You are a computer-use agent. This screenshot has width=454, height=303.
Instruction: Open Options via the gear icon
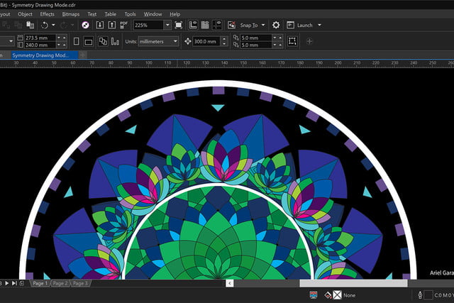(x=276, y=26)
